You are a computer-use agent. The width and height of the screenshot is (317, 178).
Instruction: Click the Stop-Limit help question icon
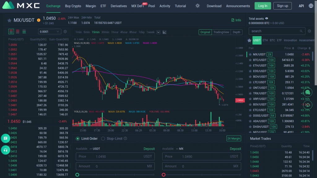[125, 138]
